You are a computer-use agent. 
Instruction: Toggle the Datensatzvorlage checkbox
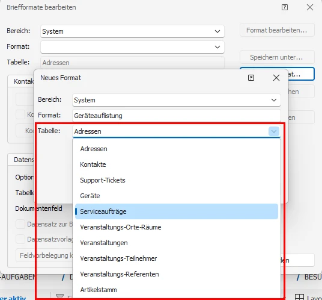[x=20, y=239]
